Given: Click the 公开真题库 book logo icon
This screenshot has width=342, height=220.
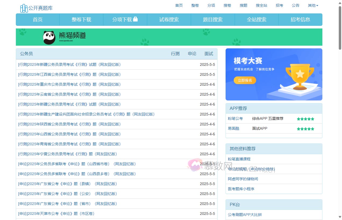Looking at the screenshot, I should (24, 8).
